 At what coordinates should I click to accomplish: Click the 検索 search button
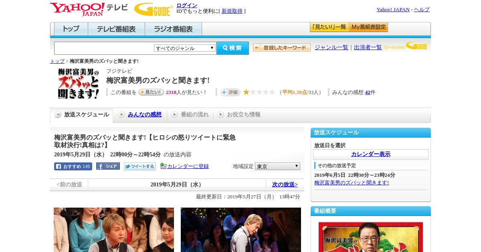point(232,48)
